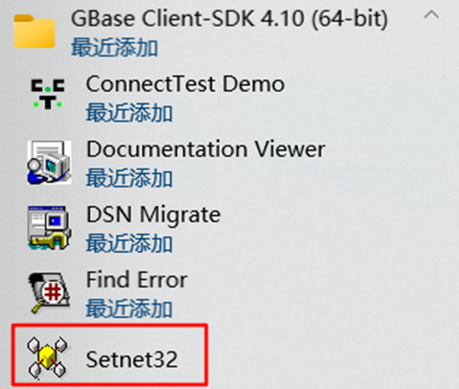Viewport: 459px width, 389px height.
Task: Click the Setnet32 text label
Action: tap(132, 359)
